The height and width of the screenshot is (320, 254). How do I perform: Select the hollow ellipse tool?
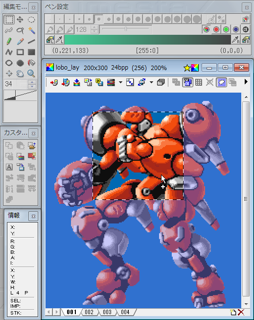coord(9,63)
